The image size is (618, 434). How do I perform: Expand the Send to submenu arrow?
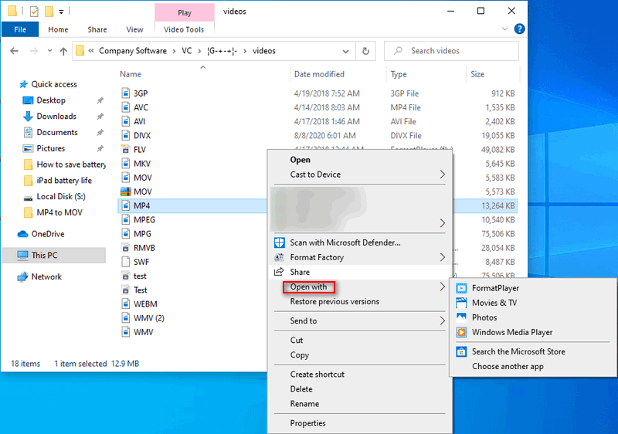pyautogui.click(x=442, y=321)
